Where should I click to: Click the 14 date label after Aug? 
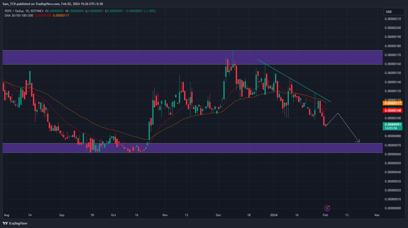[30, 215]
